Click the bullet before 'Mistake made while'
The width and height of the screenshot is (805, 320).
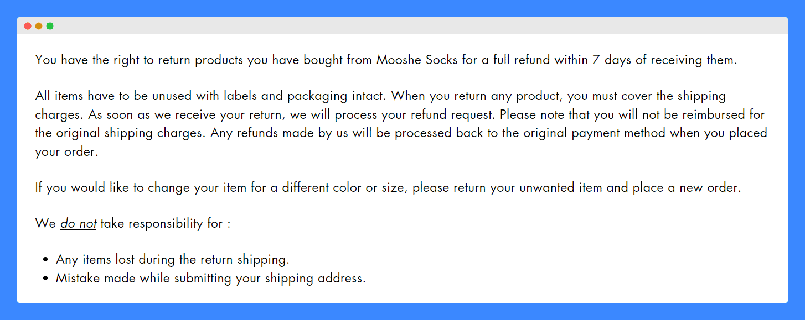pos(46,279)
